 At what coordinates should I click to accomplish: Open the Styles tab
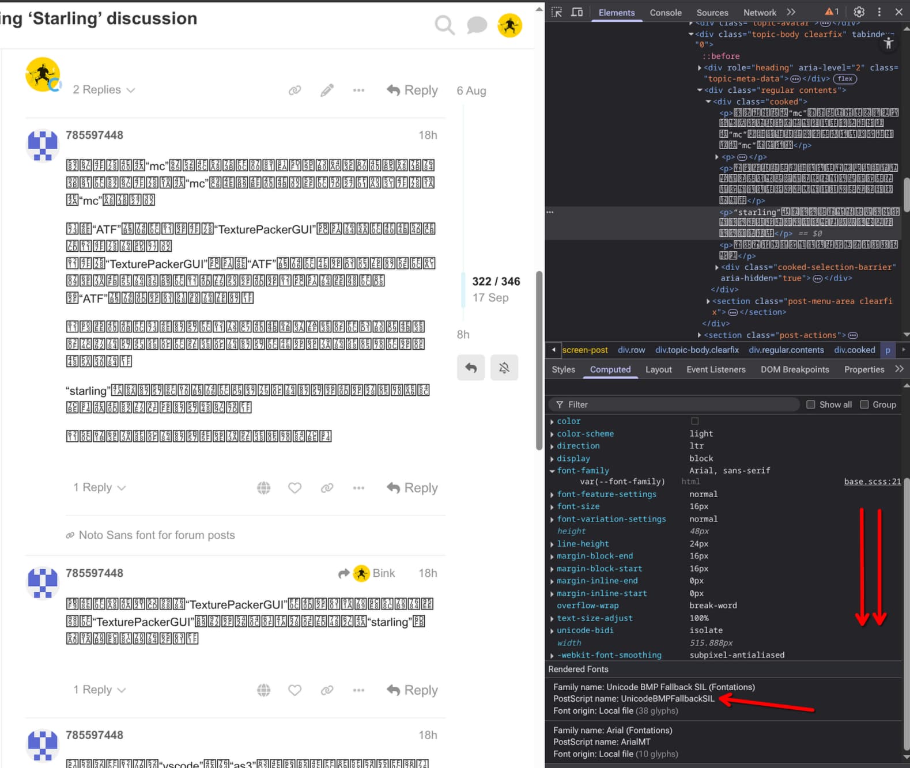click(563, 369)
